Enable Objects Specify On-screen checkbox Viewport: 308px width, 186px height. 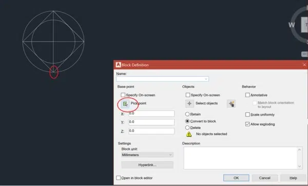click(188, 95)
